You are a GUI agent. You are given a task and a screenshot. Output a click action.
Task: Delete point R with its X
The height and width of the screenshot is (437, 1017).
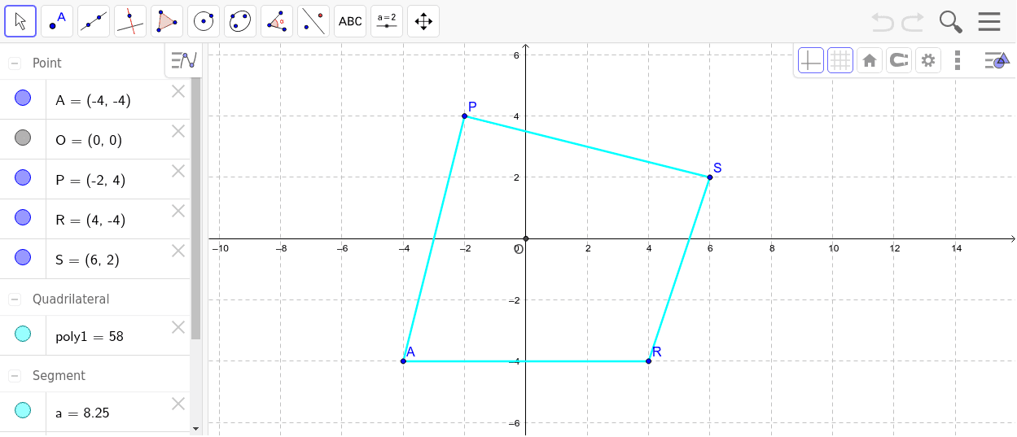[178, 211]
